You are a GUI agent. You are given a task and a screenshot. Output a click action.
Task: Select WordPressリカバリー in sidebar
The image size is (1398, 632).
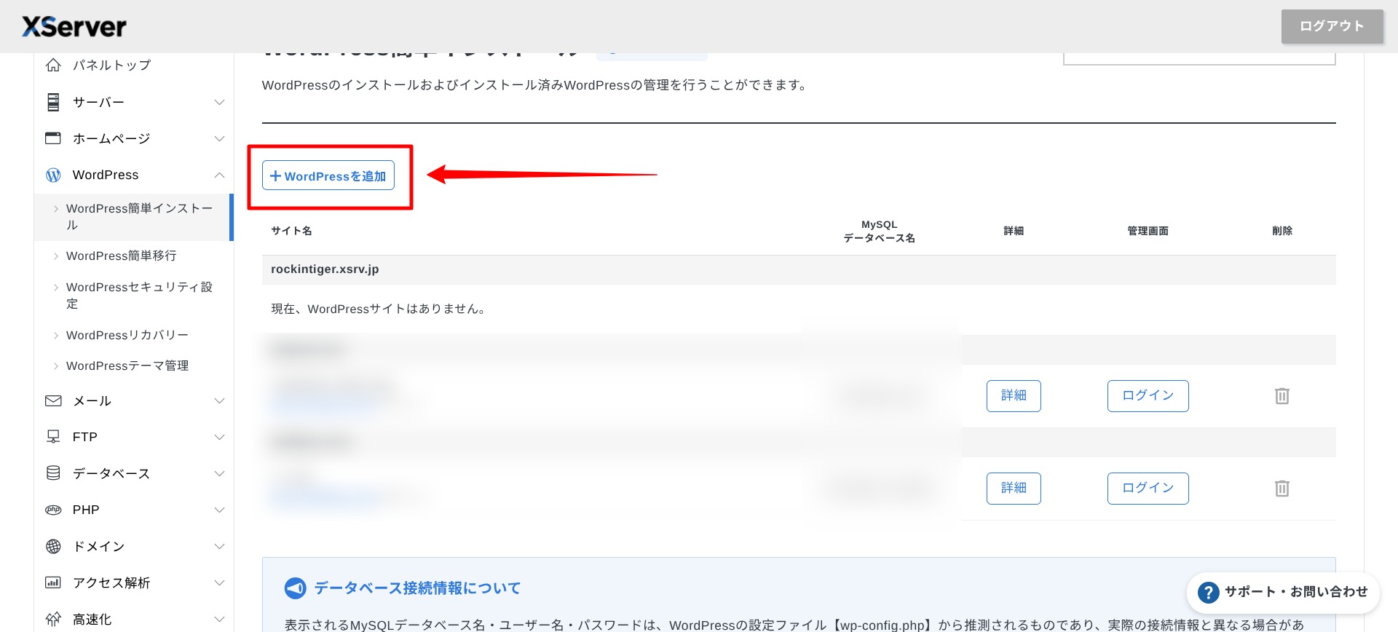click(127, 335)
